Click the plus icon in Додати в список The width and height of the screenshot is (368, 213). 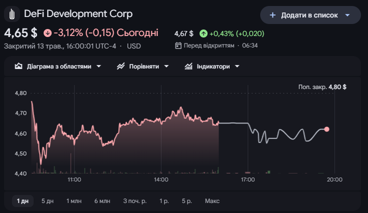tap(272, 15)
